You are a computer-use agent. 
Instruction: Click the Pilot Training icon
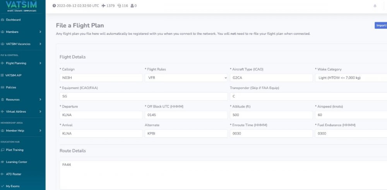[x=3, y=150]
